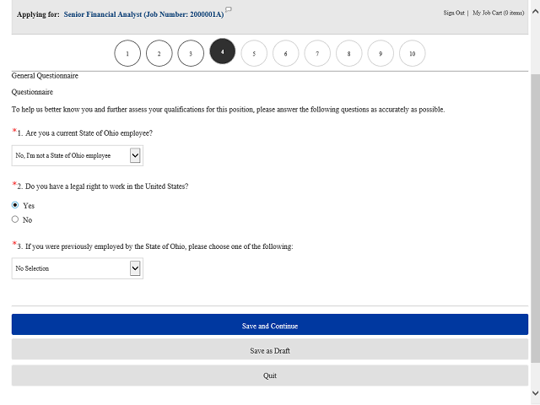Quit the application form

pos(270,375)
